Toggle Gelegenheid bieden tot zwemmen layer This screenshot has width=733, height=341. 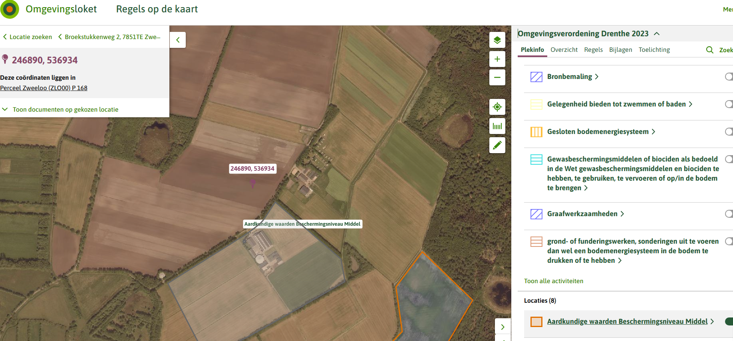pos(729,104)
